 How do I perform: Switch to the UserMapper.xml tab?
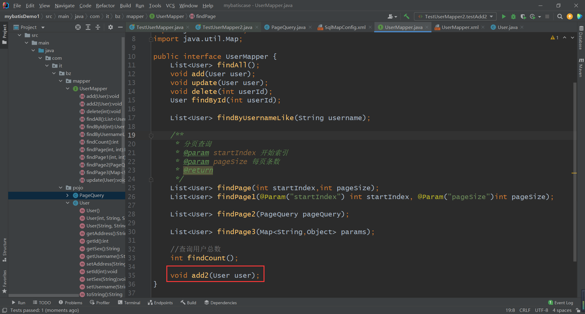tap(460, 27)
